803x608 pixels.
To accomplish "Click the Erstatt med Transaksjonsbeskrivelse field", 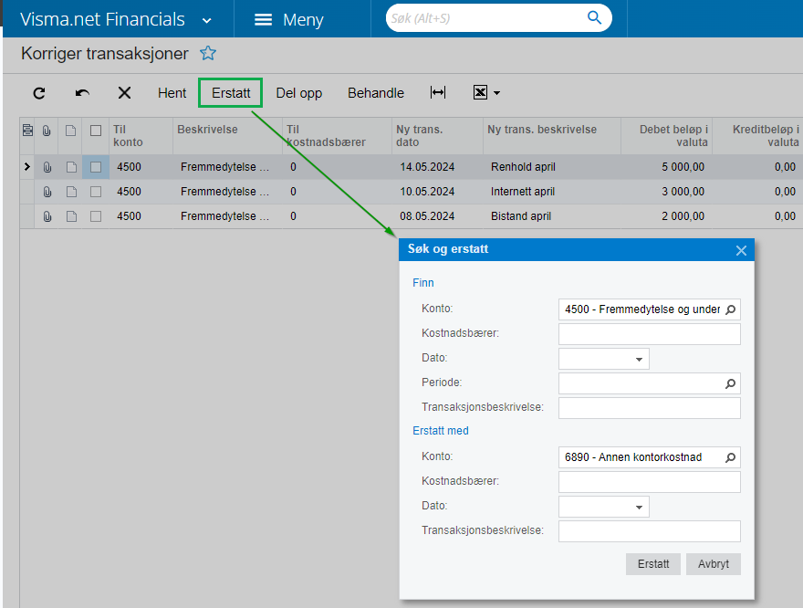I will pyautogui.click(x=650, y=531).
